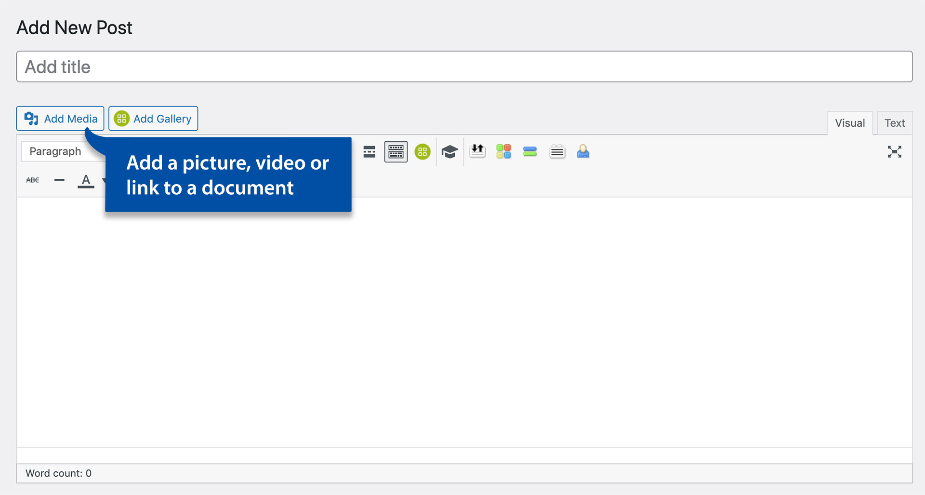Click the Add Media button

[x=60, y=119]
